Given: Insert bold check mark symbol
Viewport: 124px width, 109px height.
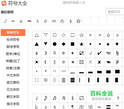Looking at the screenshot, I should pyautogui.click(x=99, y=53).
